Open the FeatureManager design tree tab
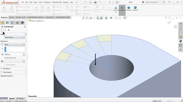 coord(3,23)
